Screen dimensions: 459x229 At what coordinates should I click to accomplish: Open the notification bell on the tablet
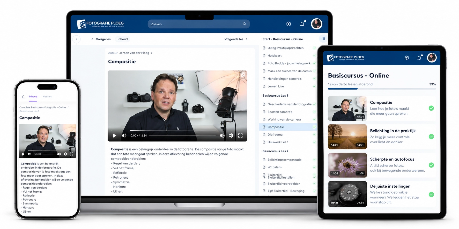click(x=419, y=58)
